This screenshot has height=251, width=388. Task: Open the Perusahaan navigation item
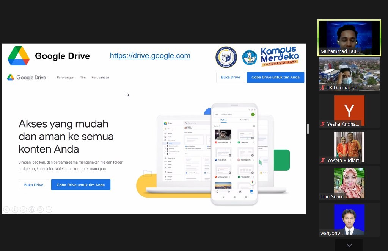tap(100, 77)
